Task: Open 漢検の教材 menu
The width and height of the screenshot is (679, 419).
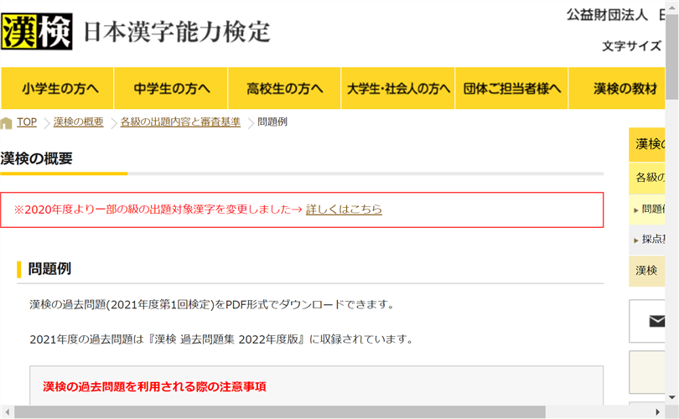Action: point(617,88)
